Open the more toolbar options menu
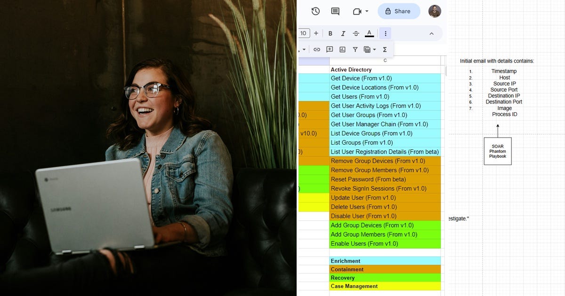565x296 pixels. [385, 33]
